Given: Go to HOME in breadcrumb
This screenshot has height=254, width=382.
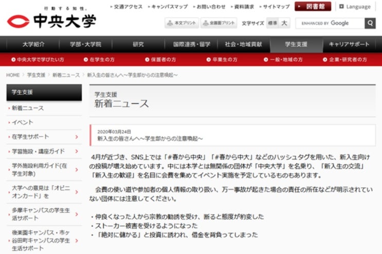Looking at the screenshot, I should (x=13, y=75).
